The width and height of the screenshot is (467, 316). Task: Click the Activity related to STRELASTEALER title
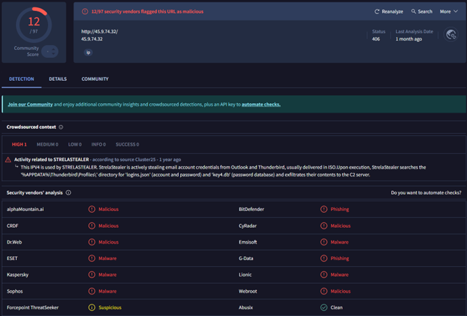pos(51,160)
